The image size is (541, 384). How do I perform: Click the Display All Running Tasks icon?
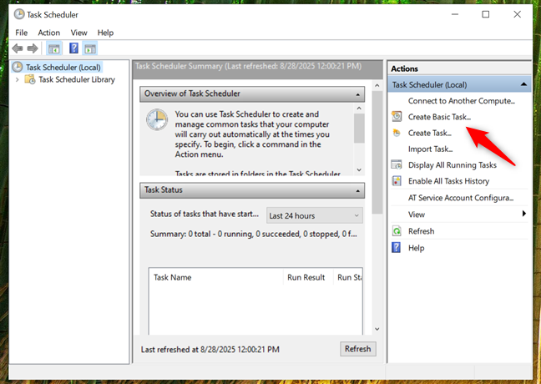coord(397,164)
